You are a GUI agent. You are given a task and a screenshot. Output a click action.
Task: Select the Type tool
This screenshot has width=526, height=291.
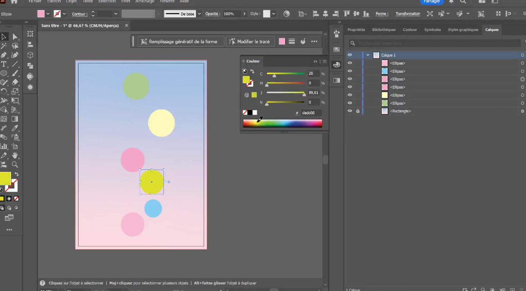coord(4,64)
